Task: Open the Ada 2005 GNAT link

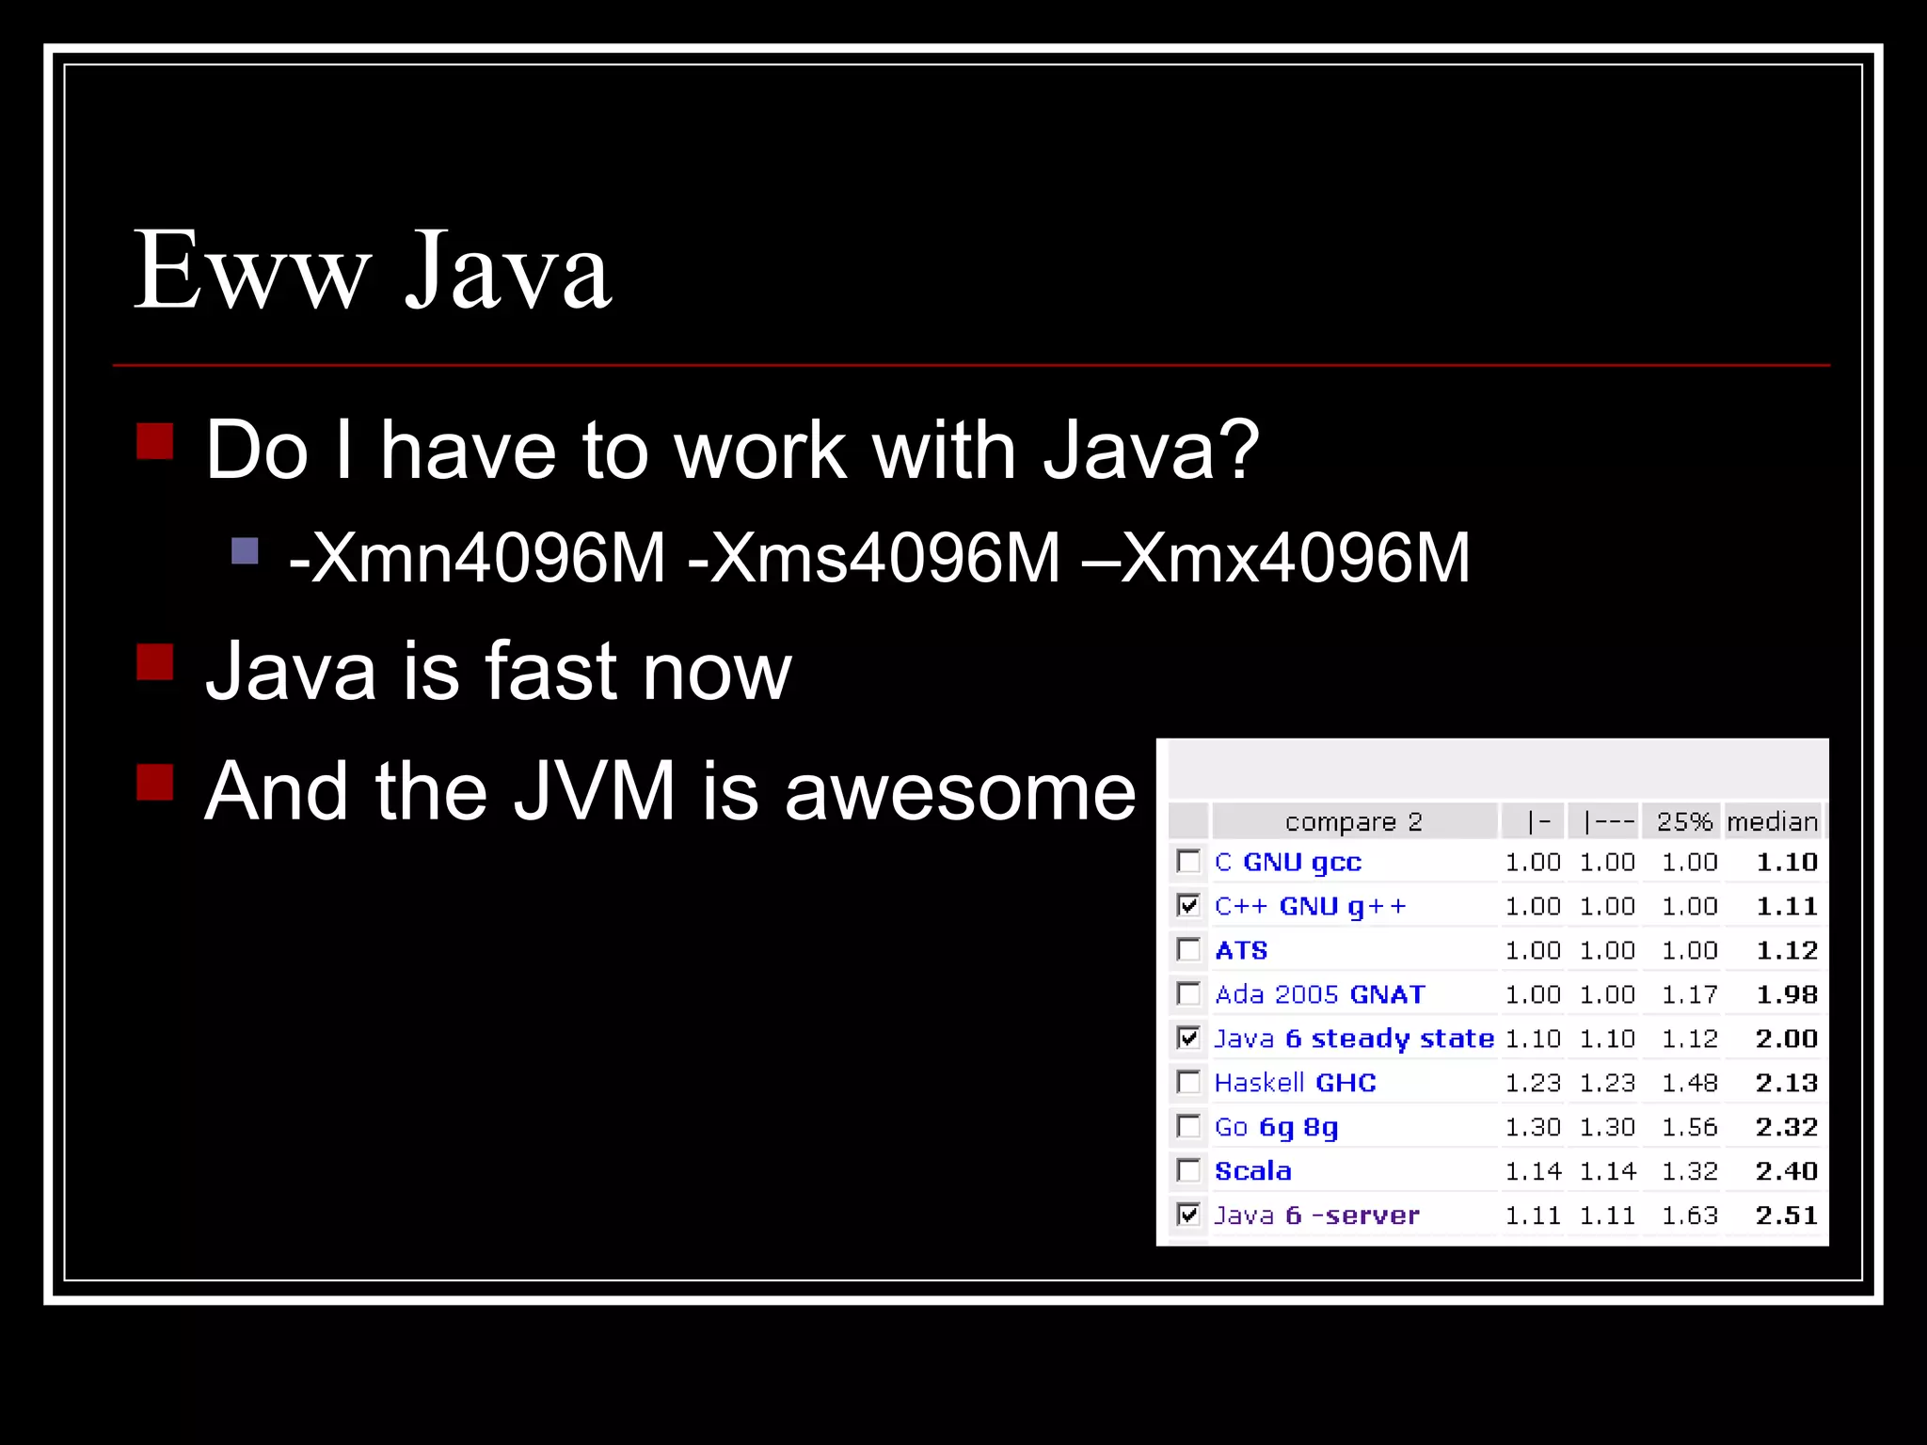Action: [1319, 994]
